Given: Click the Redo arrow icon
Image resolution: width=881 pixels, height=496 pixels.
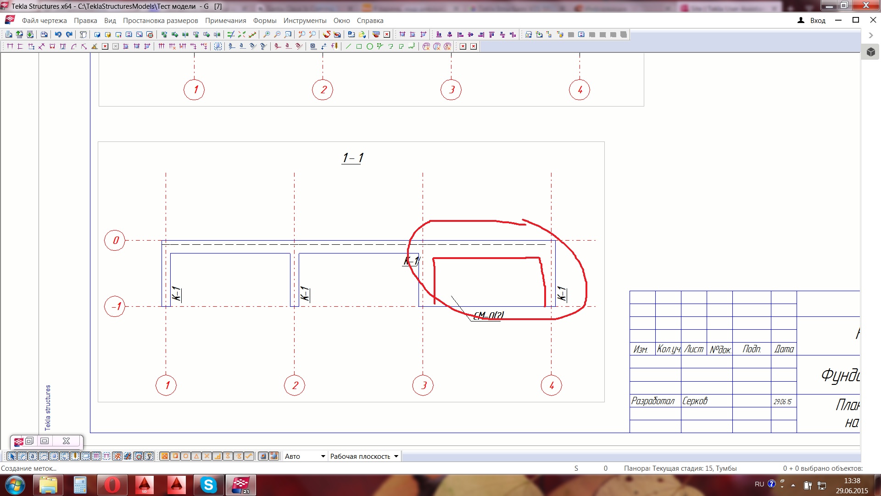Looking at the screenshot, I should [69, 34].
